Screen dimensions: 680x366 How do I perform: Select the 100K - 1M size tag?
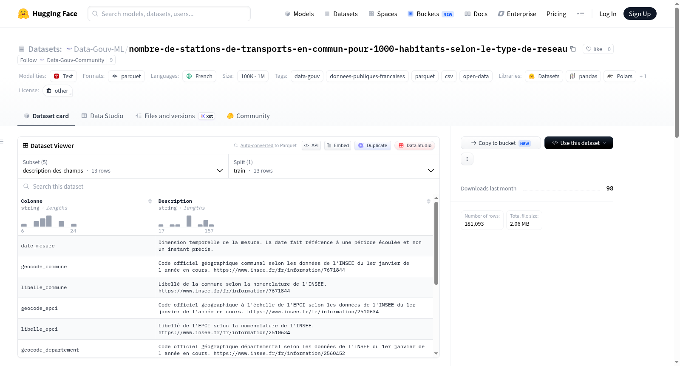click(253, 76)
